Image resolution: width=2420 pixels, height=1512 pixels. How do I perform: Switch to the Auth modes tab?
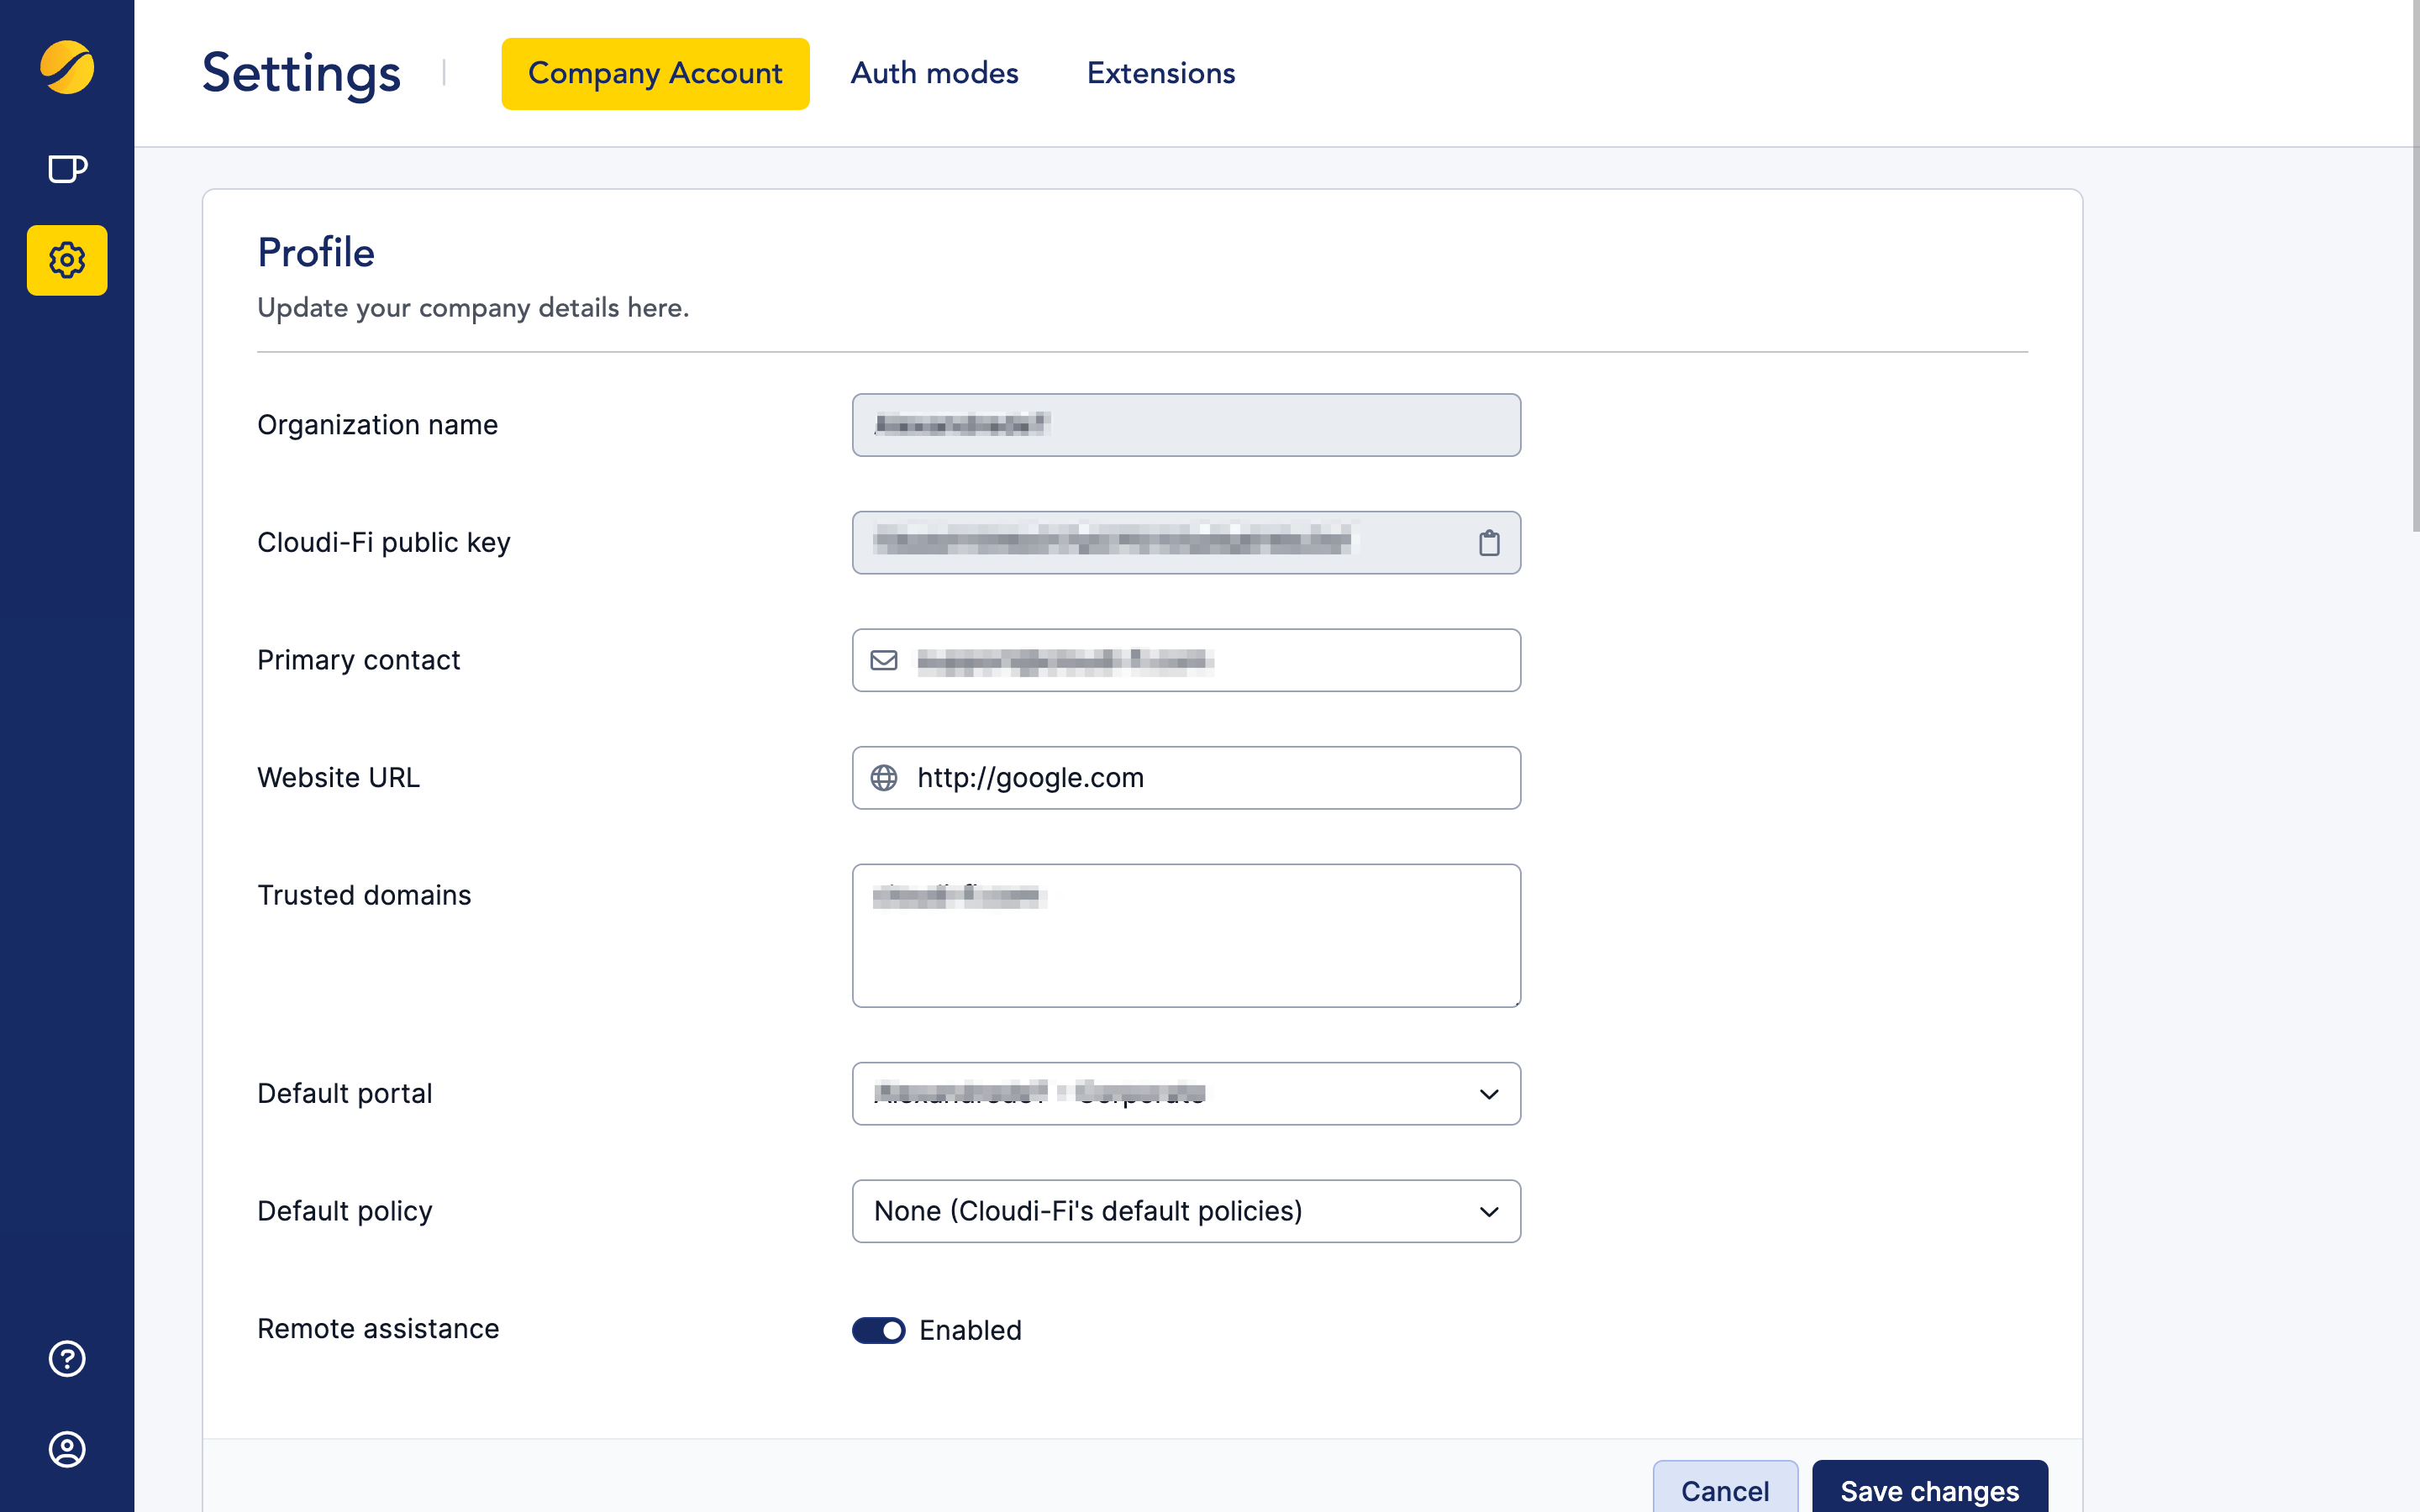point(934,74)
